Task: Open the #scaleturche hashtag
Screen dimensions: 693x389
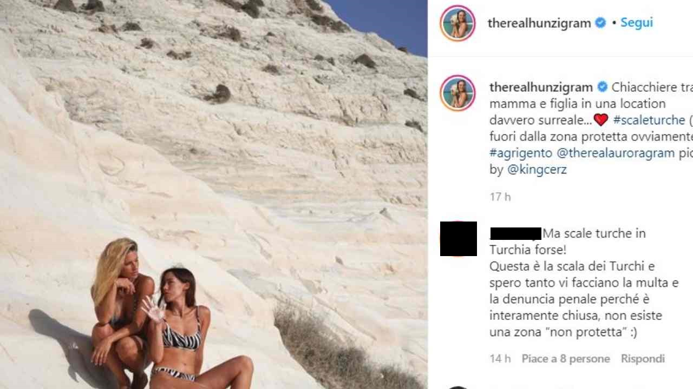Action: point(649,120)
